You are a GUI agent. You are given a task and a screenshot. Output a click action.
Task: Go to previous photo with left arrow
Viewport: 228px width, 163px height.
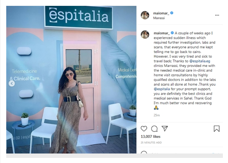tap(12, 84)
